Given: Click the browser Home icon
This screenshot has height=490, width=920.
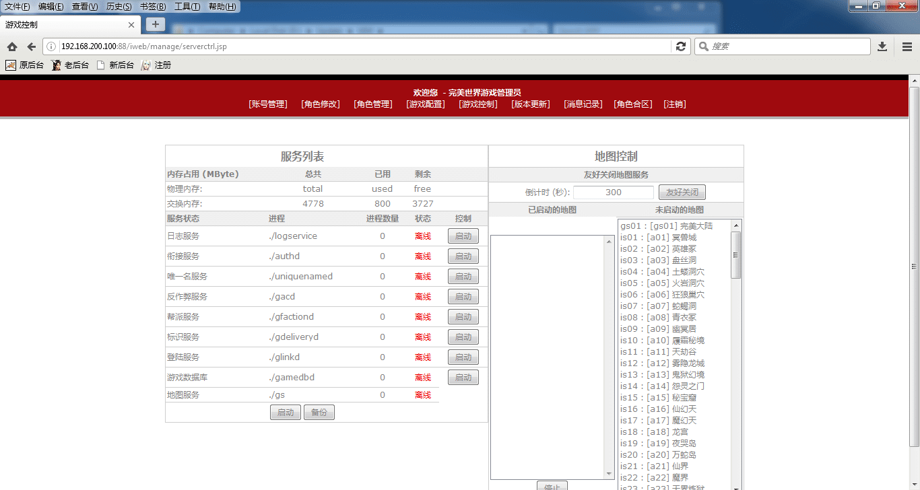Looking at the screenshot, I should coord(12,46).
